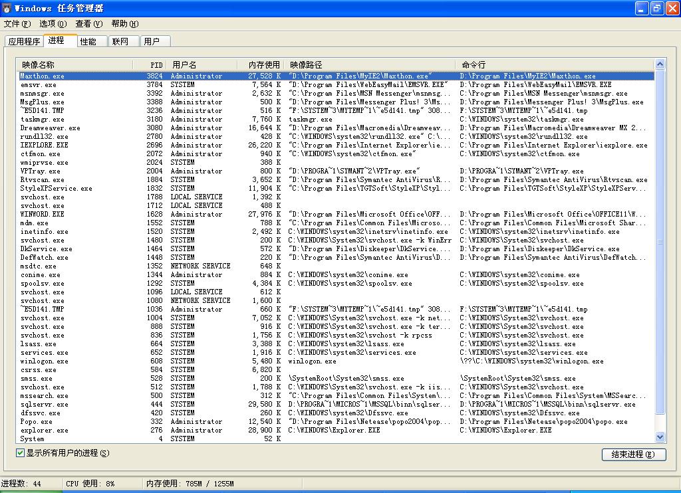Select ~E5D141.TMP with PID 1036
Image resolution: width=681 pixels, height=493 pixels.
pyautogui.click(x=337, y=310)
